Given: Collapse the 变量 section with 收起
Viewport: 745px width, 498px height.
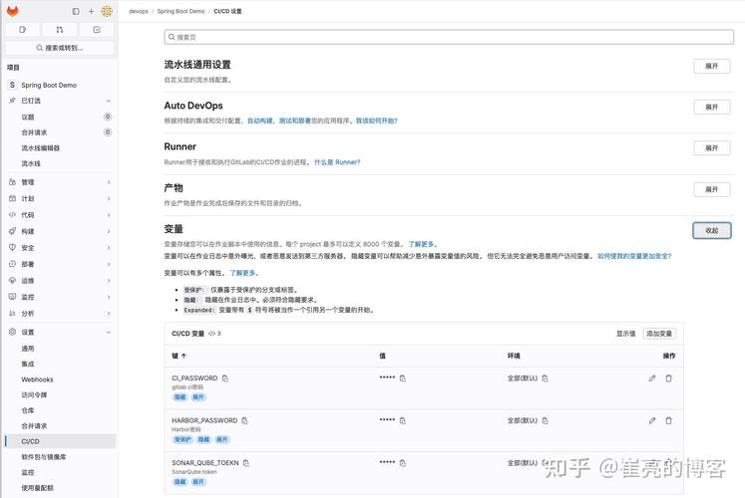Looking at the screenshot, I should click(x=711, y=230).
